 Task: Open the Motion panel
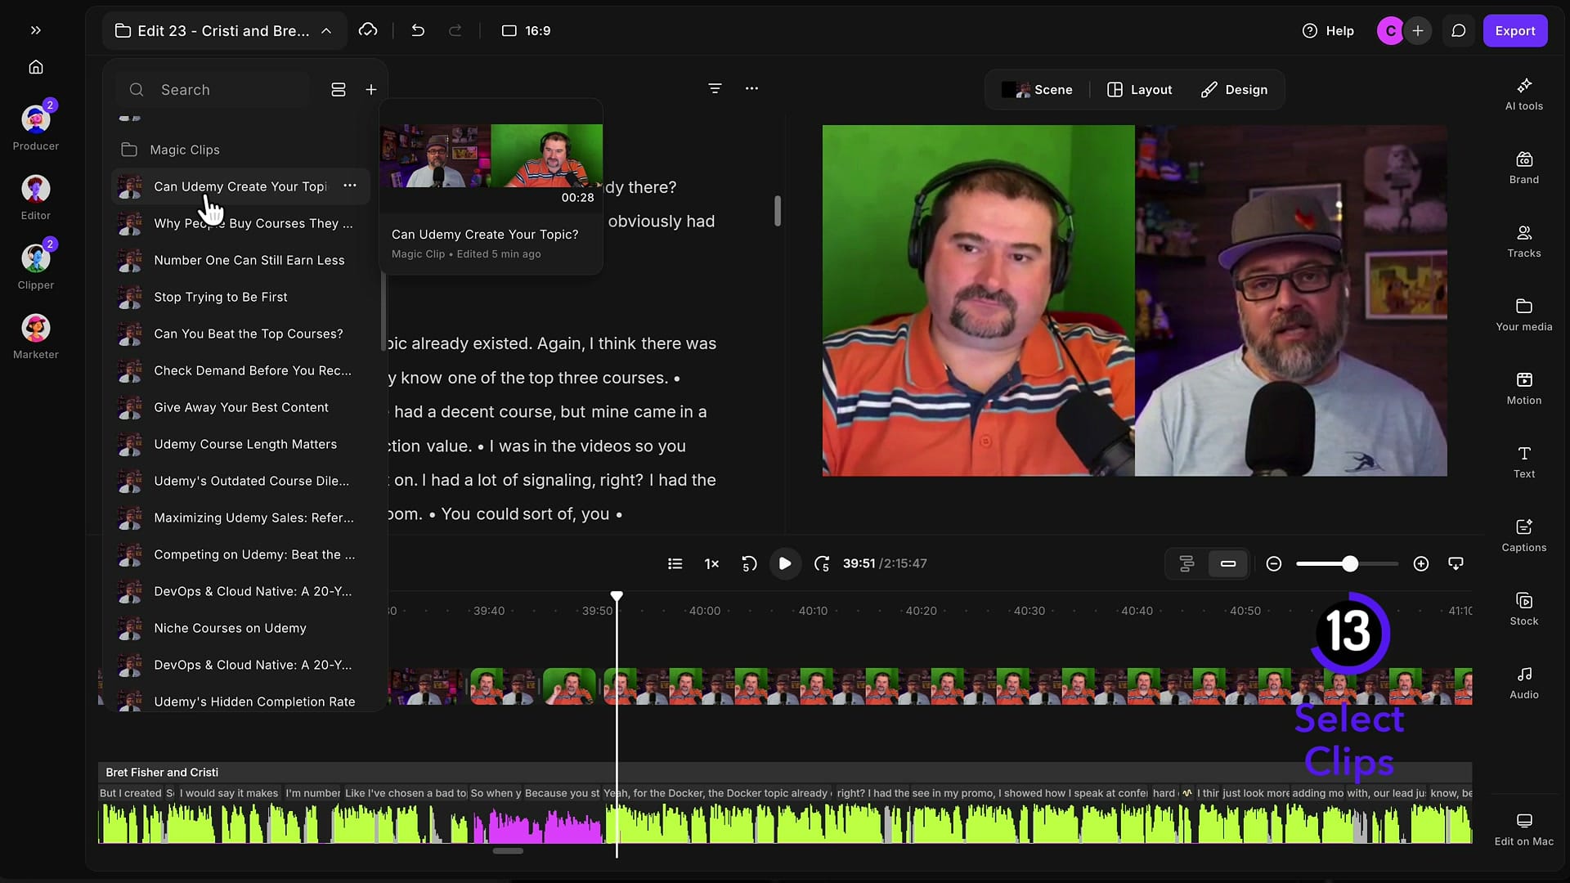(x=1524, y=388)
